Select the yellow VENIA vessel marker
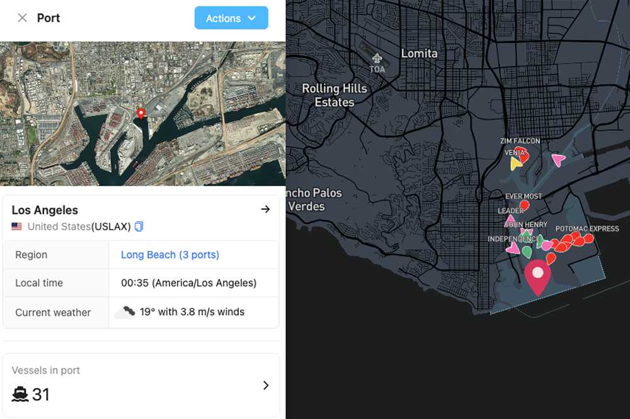630x419 pixels. pyautogui.click(x=516, y=164)
